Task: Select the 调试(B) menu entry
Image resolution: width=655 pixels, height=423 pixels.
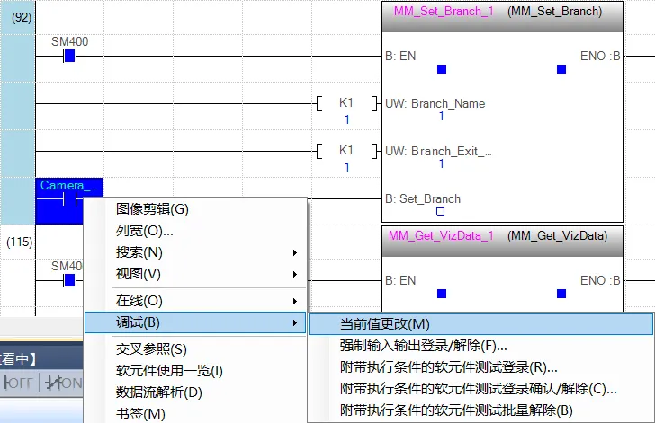Action: click(x=195, y=322)
